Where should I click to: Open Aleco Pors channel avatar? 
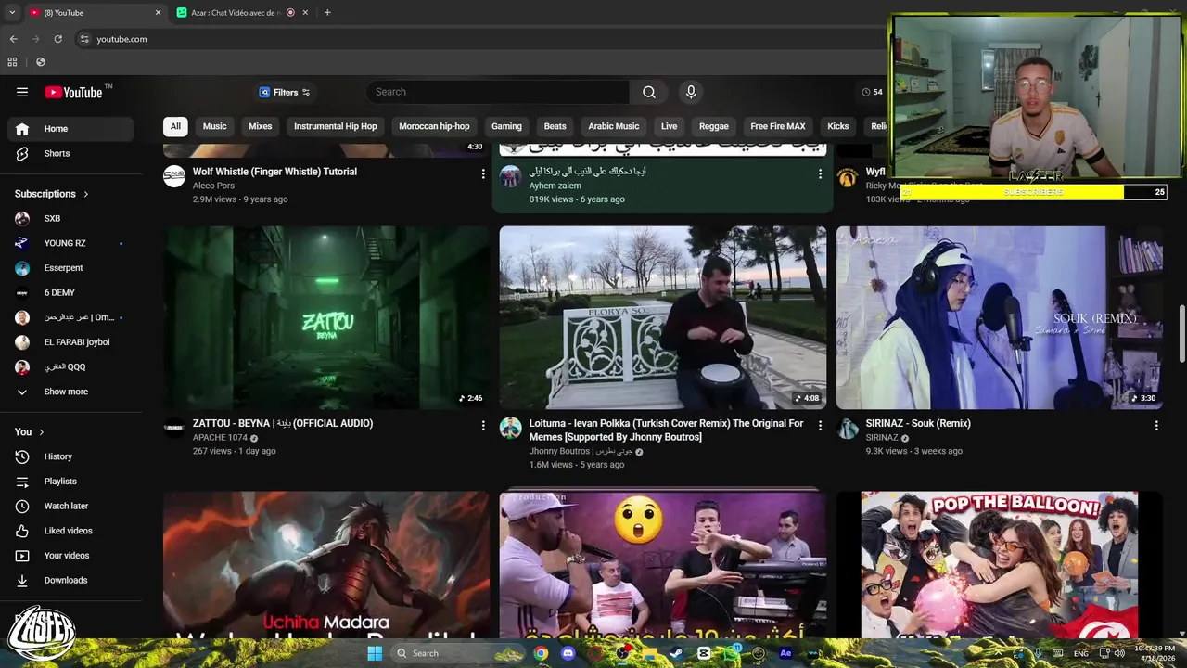click(x=174, y=176)
